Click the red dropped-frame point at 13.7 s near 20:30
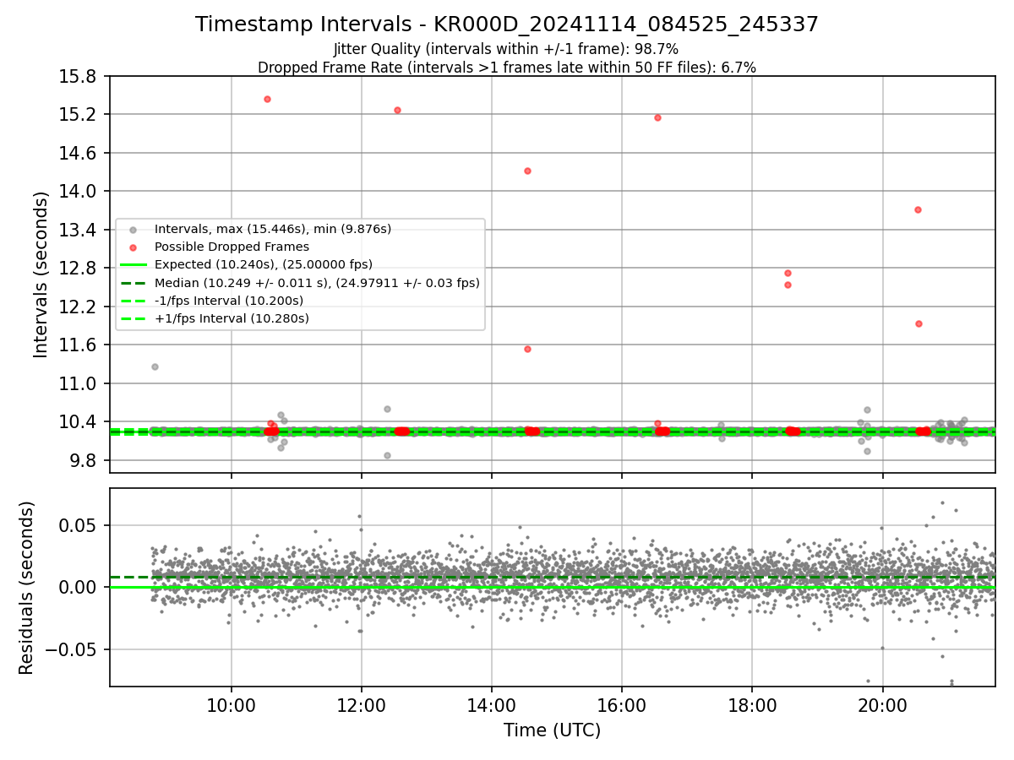This screenshot has height=760, width=1014. click(x=918, y=209)
